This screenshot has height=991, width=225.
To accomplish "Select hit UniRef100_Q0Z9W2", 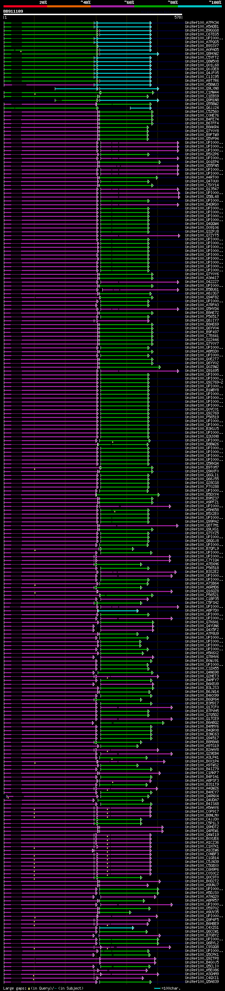I will [202, 367].
